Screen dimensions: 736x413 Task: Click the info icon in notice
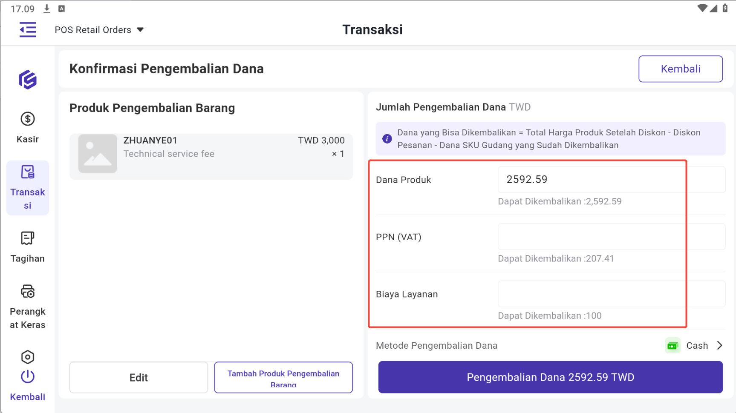pos(387,139)
